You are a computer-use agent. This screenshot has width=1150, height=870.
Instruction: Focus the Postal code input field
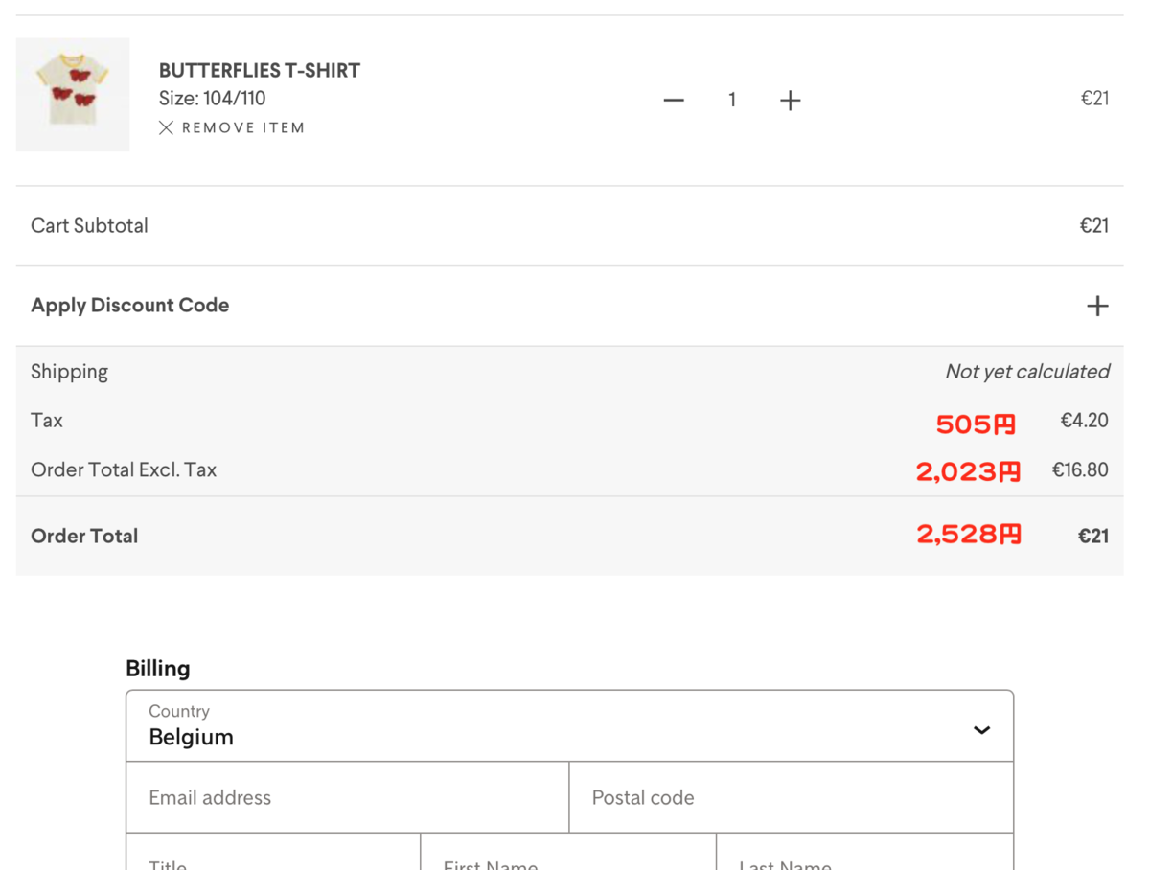tap(792, 797)
